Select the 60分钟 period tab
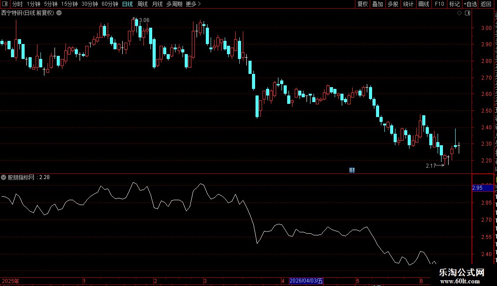 point(110,4)
